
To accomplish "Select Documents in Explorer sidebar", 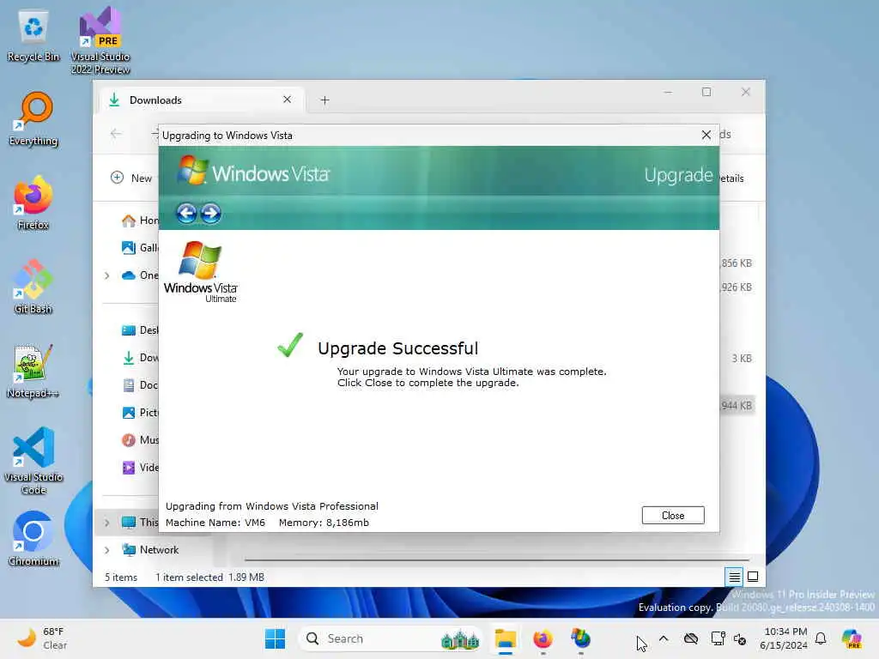I will [140, 385].
